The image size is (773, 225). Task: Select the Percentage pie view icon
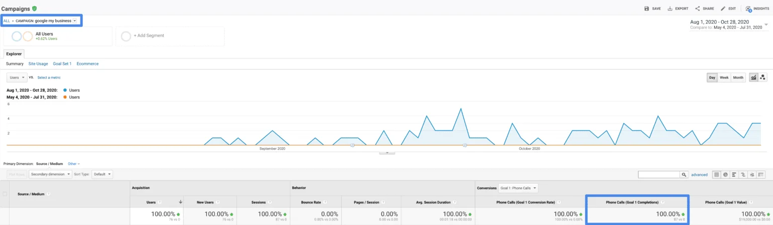(x=725, y=175)
